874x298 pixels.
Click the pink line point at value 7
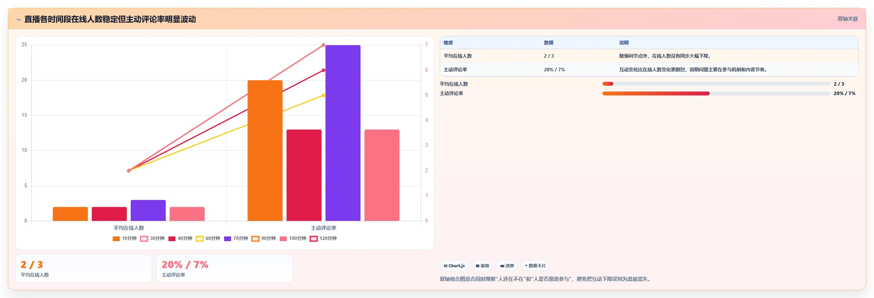[323, 45]
